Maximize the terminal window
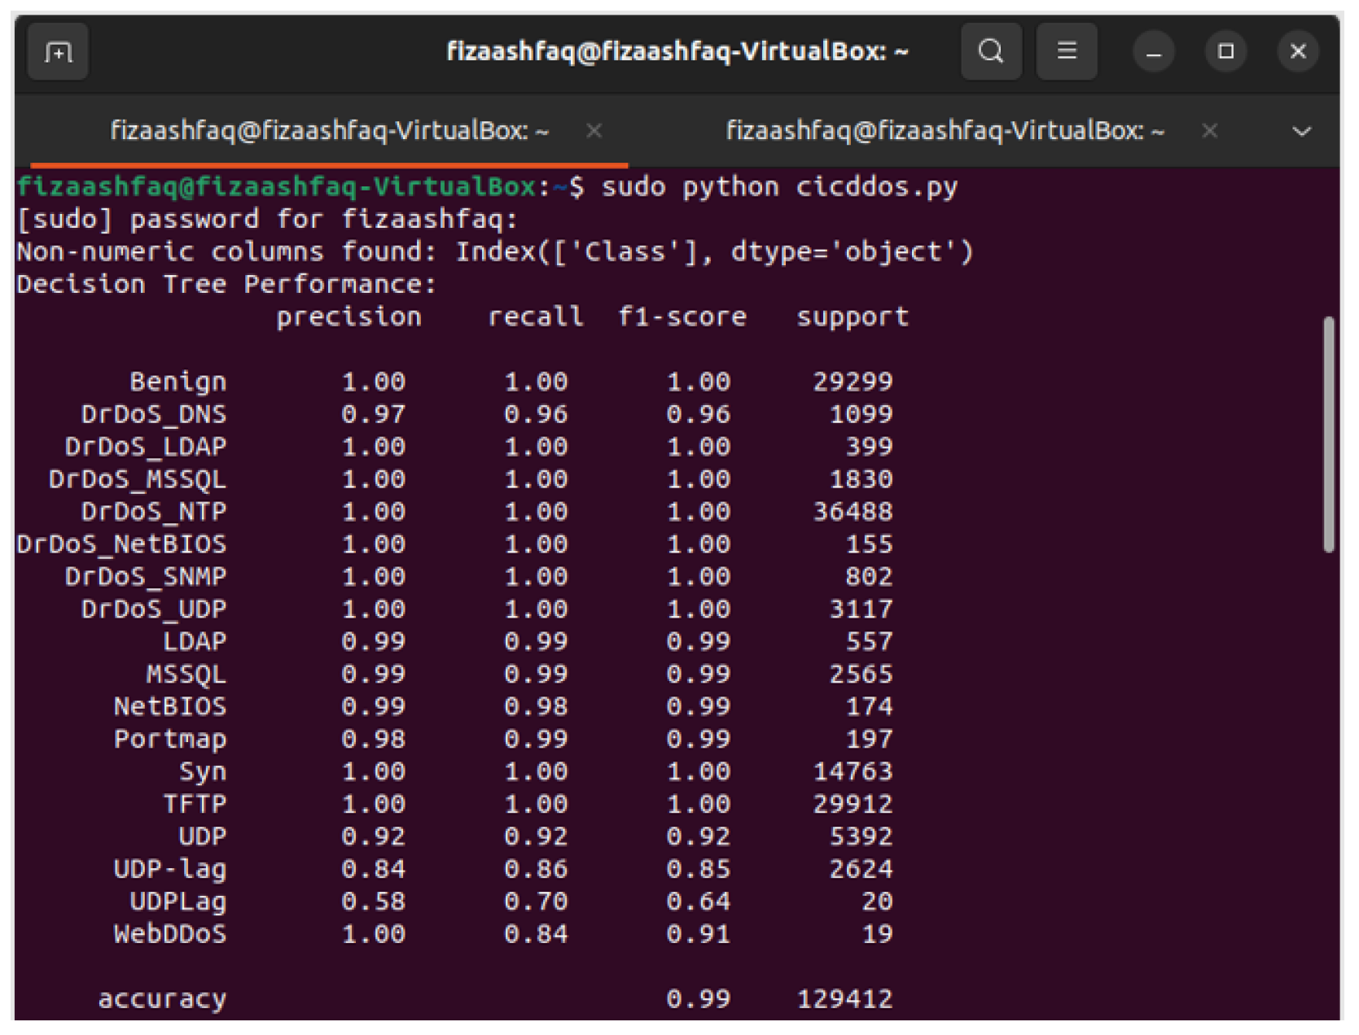This screenshot has width=1359, height=1035. tap(1225, 52)
